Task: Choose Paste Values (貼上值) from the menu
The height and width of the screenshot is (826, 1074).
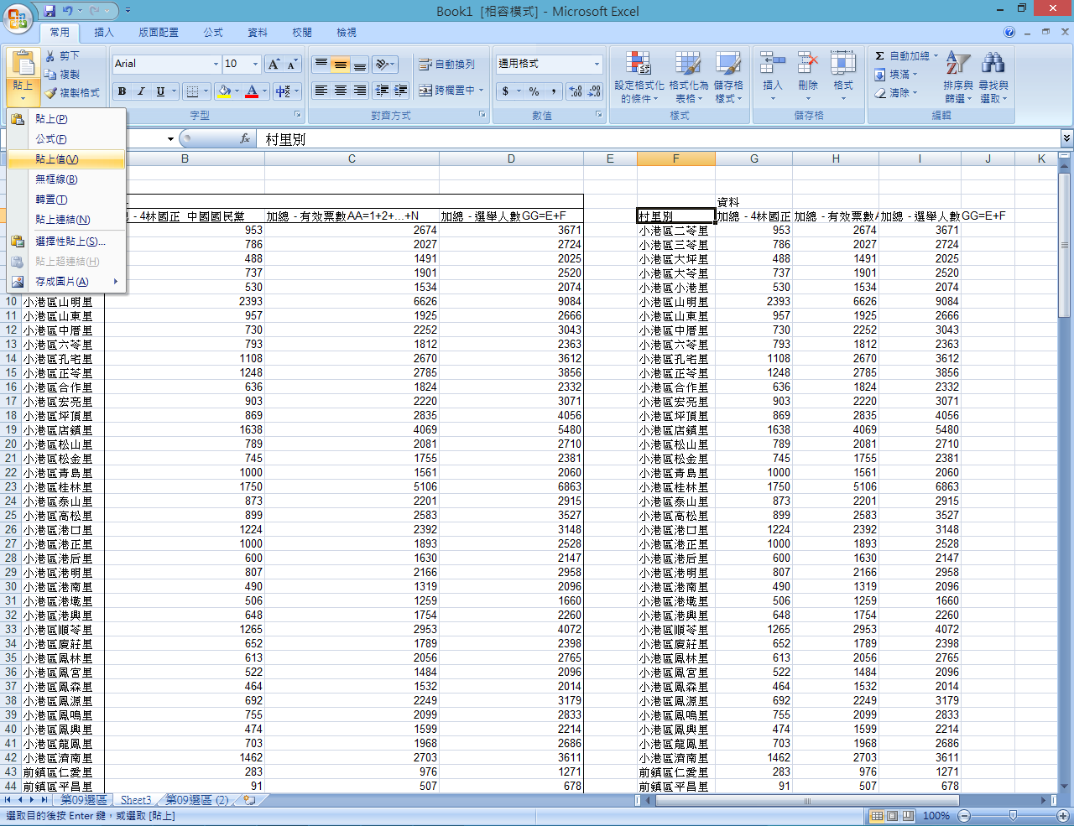Action: click(57, 159)
